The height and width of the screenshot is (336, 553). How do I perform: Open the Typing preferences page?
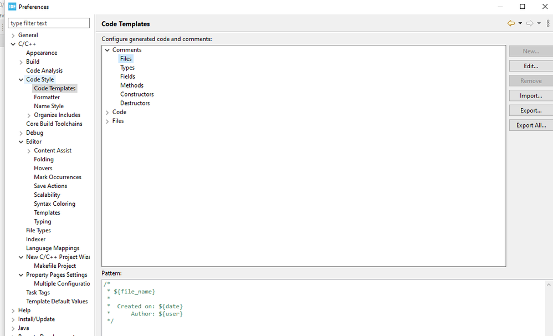(43, 221)
